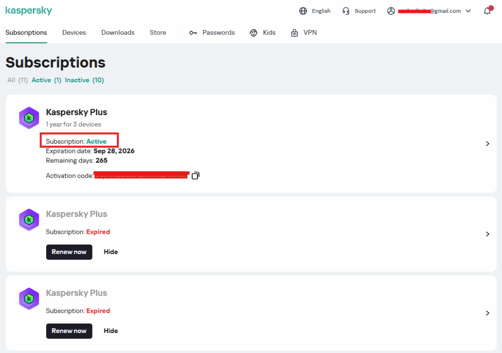Screen dimensions: 502x353
Task: Filter subscriptions by Inactive (10)
Action: [x=84, y=80]
